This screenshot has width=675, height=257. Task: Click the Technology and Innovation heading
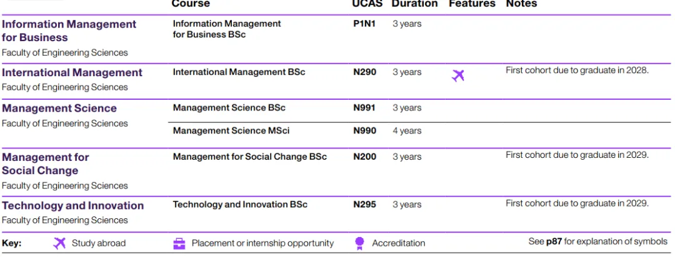[72, 205]
